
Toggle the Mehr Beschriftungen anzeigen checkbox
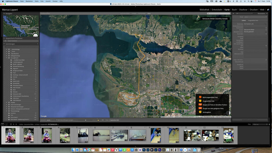[x=56, y=120]
